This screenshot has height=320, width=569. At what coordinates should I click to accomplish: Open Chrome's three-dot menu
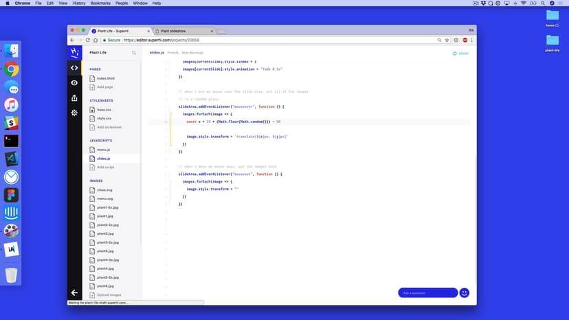click(x=472, y=41)
